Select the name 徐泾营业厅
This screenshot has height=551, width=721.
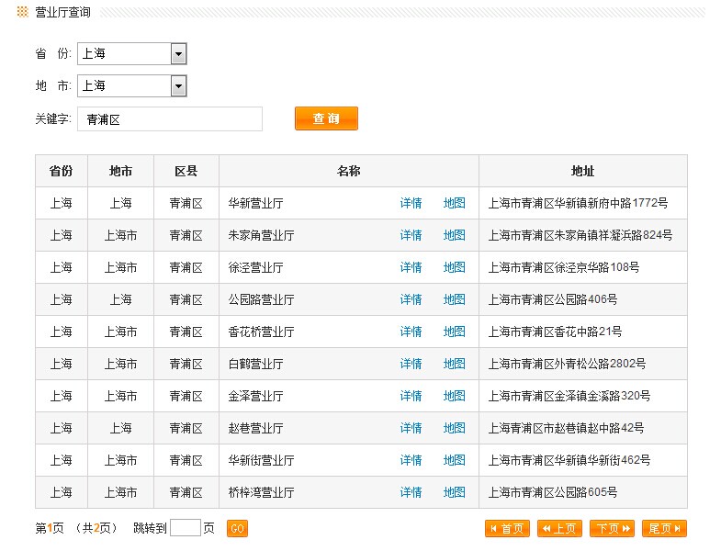point(255,267)
